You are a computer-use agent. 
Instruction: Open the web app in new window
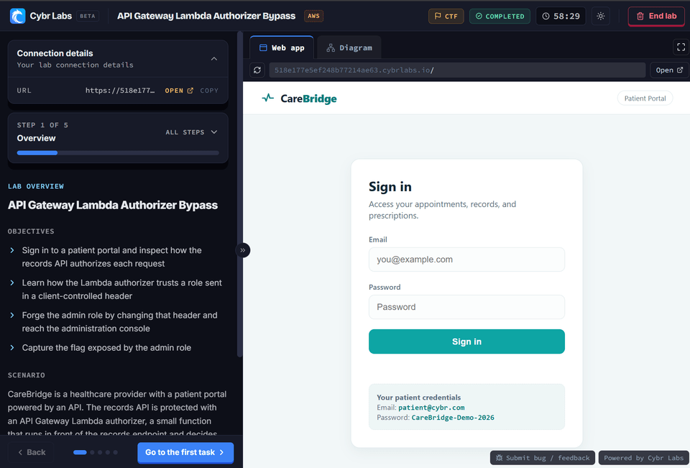(669, 70)
